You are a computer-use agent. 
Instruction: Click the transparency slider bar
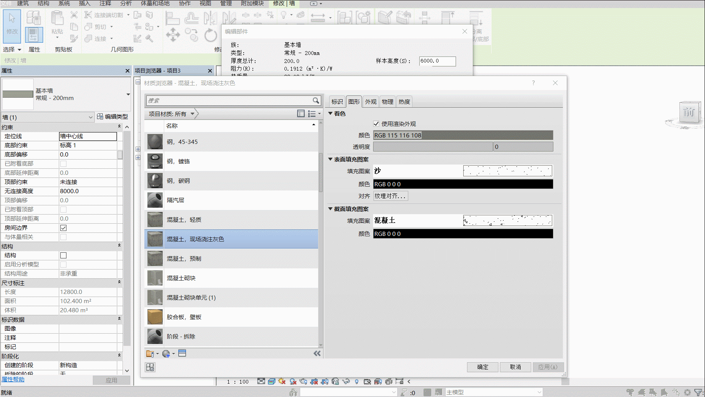coord(433,147)
